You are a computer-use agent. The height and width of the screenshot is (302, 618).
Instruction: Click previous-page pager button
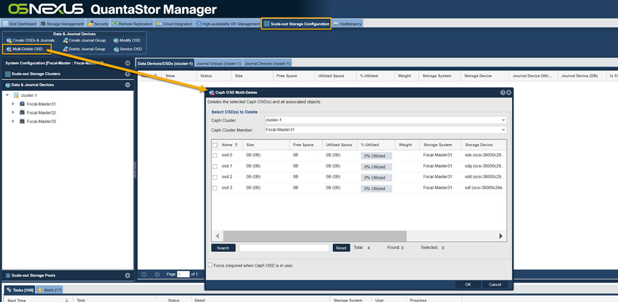pos(158,274)
